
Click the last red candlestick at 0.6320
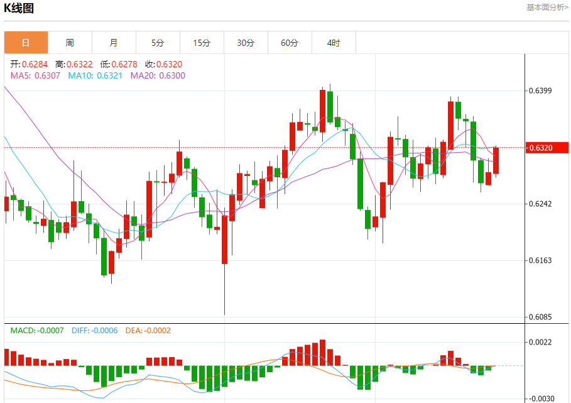coord(496,161)
